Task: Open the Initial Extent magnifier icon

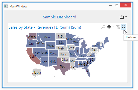Action: tap(103, 27)
